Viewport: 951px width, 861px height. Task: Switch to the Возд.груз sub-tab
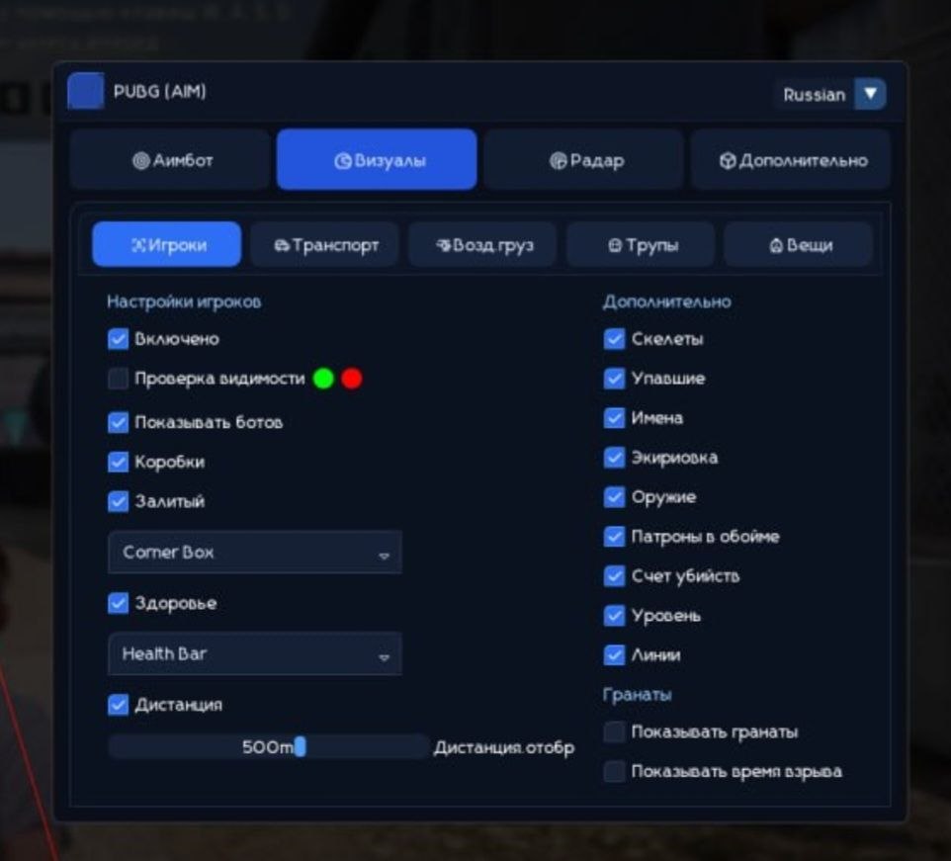(482, 245)
